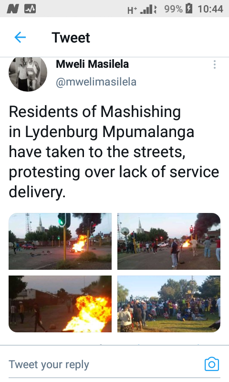Open photo of people standing on street
Screen dimensions: 229x382
pyautogui.click(x=169, y=241)
